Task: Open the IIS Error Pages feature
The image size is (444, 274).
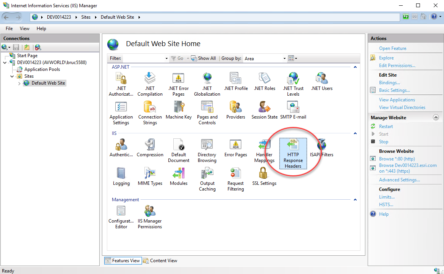Action: [236, 148]
